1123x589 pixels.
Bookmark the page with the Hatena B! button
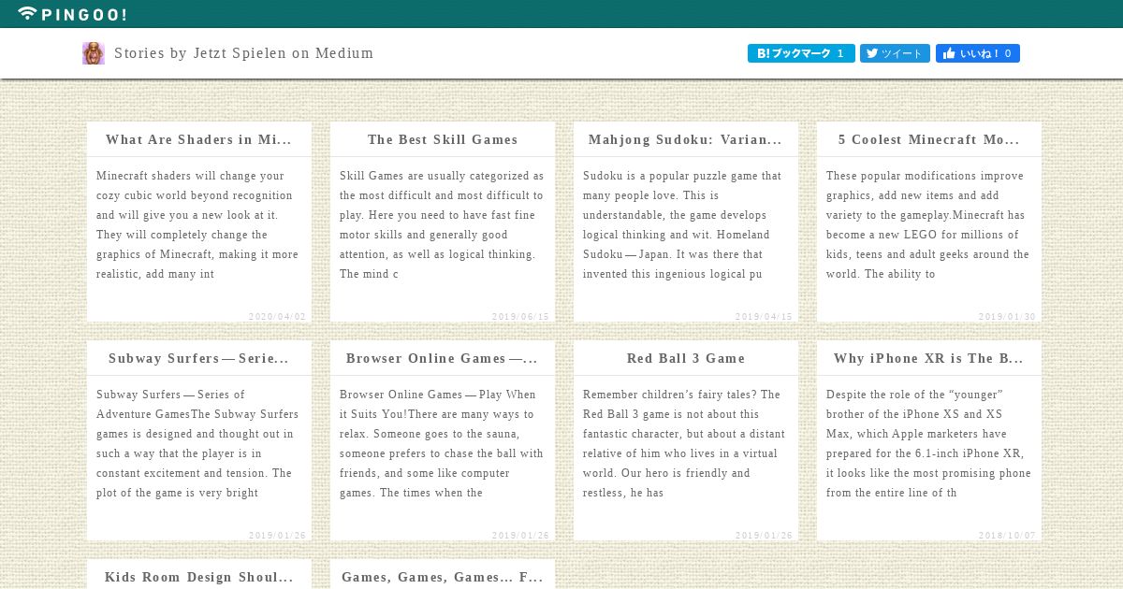pos(801,53)
